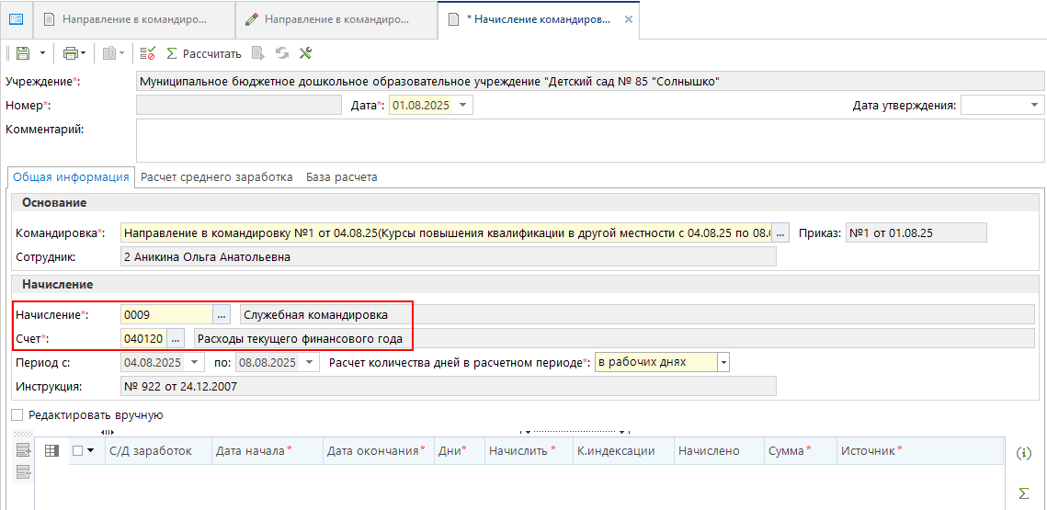Expand the Дата dropdown calendar
This screenshot has height=510, width=1047.
pyautogui.click(x=463, y=106)
